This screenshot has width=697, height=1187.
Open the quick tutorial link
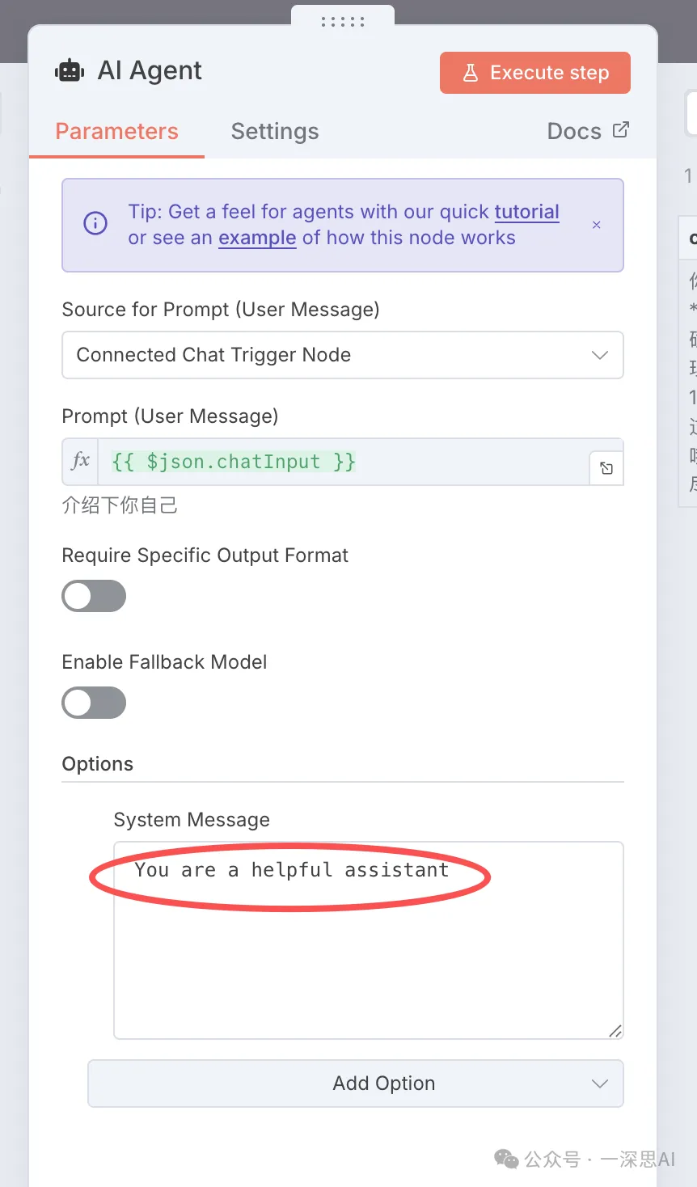pyautogui.click(x=526, y=212)
